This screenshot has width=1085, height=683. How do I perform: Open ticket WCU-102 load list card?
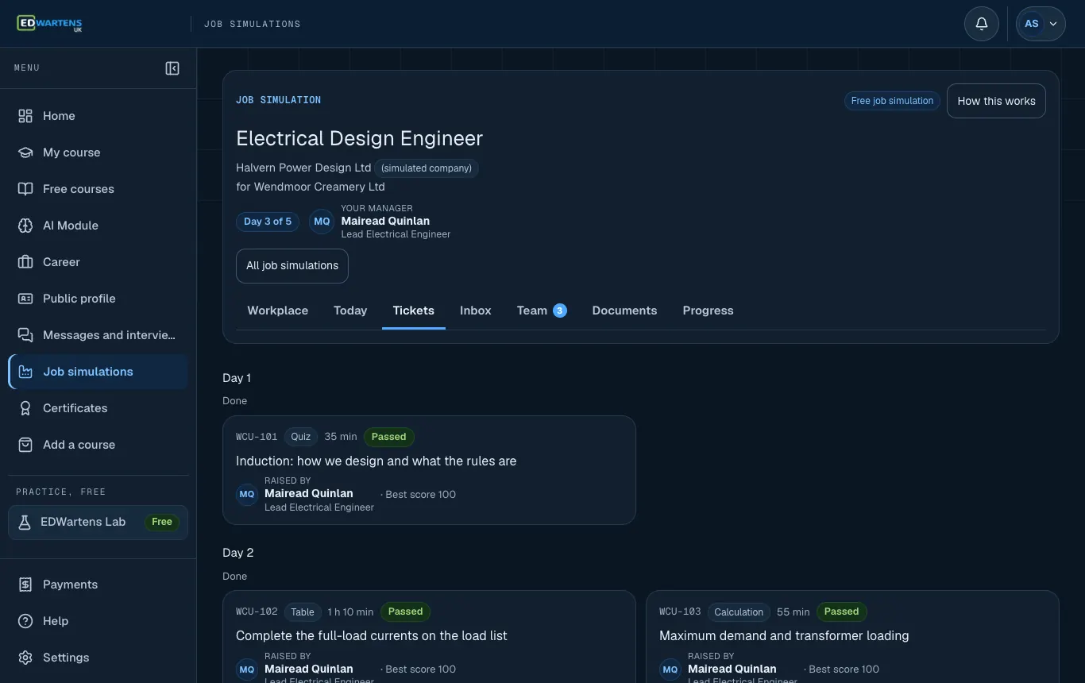click(x=429, y=637)
